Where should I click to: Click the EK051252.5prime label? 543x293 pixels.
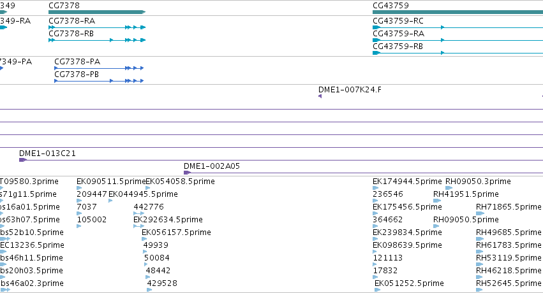coord(409,283)
